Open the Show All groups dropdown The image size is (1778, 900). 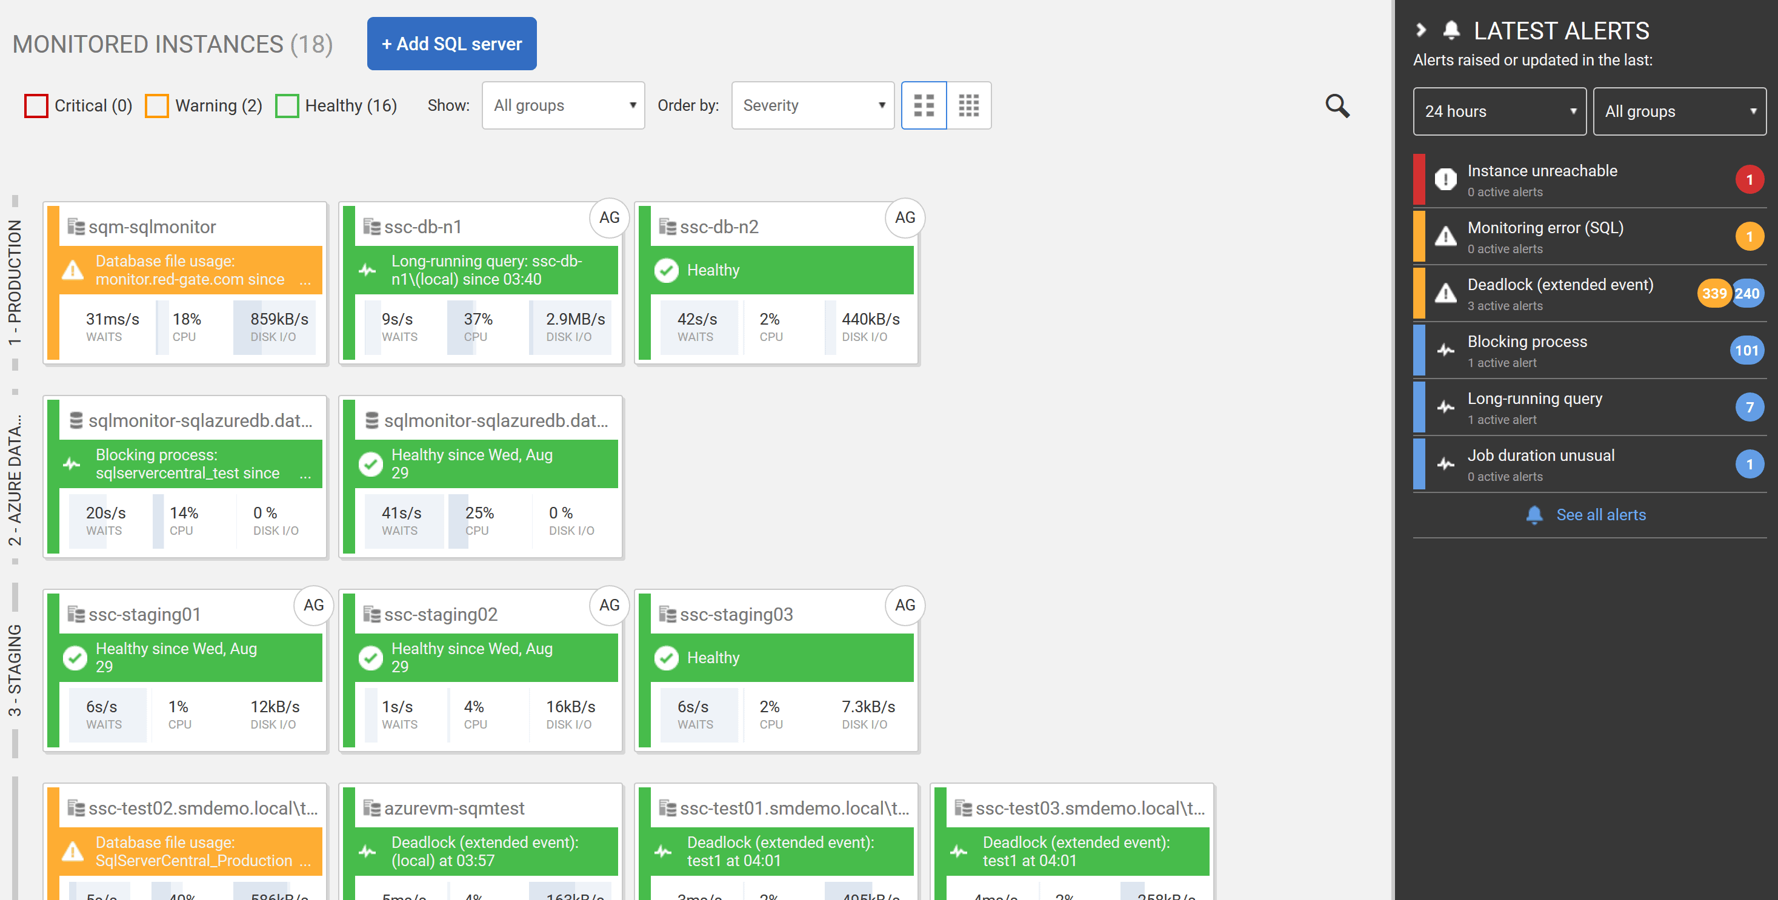click(563, 105)
